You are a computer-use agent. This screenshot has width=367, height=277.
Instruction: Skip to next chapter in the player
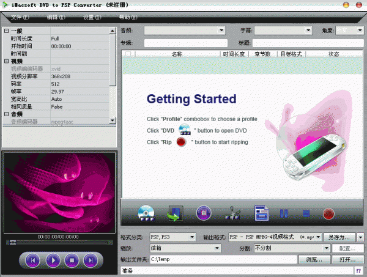click(x=91, y=260)
